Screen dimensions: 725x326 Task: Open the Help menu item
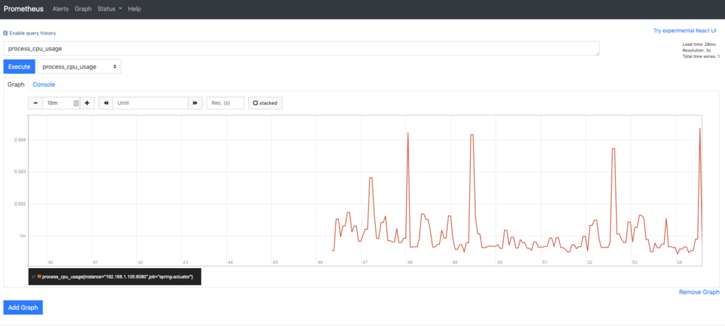135,8
